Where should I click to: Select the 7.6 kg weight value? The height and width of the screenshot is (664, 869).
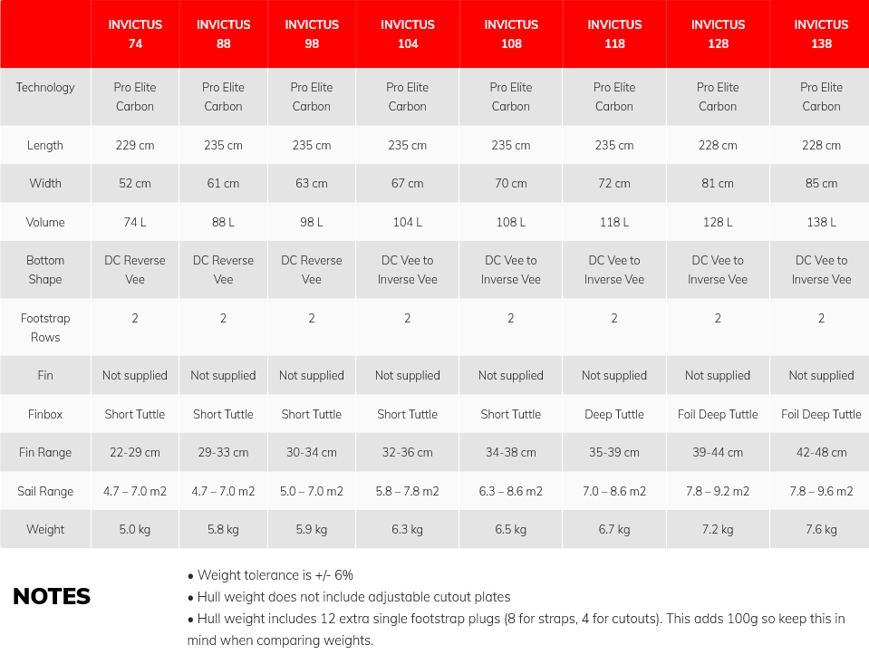pyautogui.click(x=821, y=529)
